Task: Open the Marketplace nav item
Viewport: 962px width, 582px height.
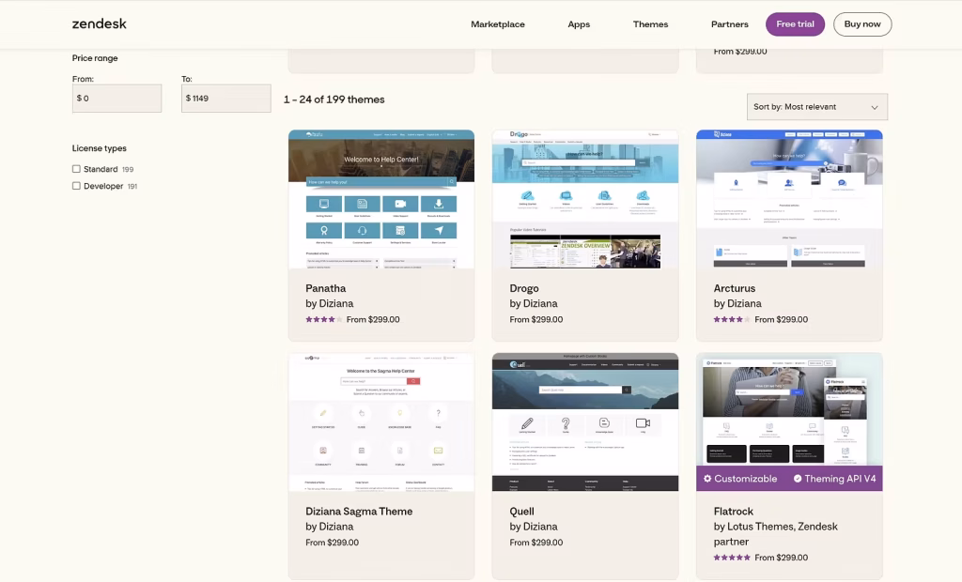Action: pyautogui.click(x=498, y=24)
